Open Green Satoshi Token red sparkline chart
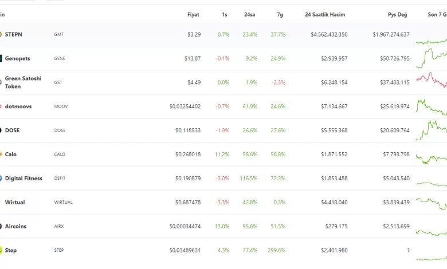Viewport: 447px width, 269px height. point(432,80)
